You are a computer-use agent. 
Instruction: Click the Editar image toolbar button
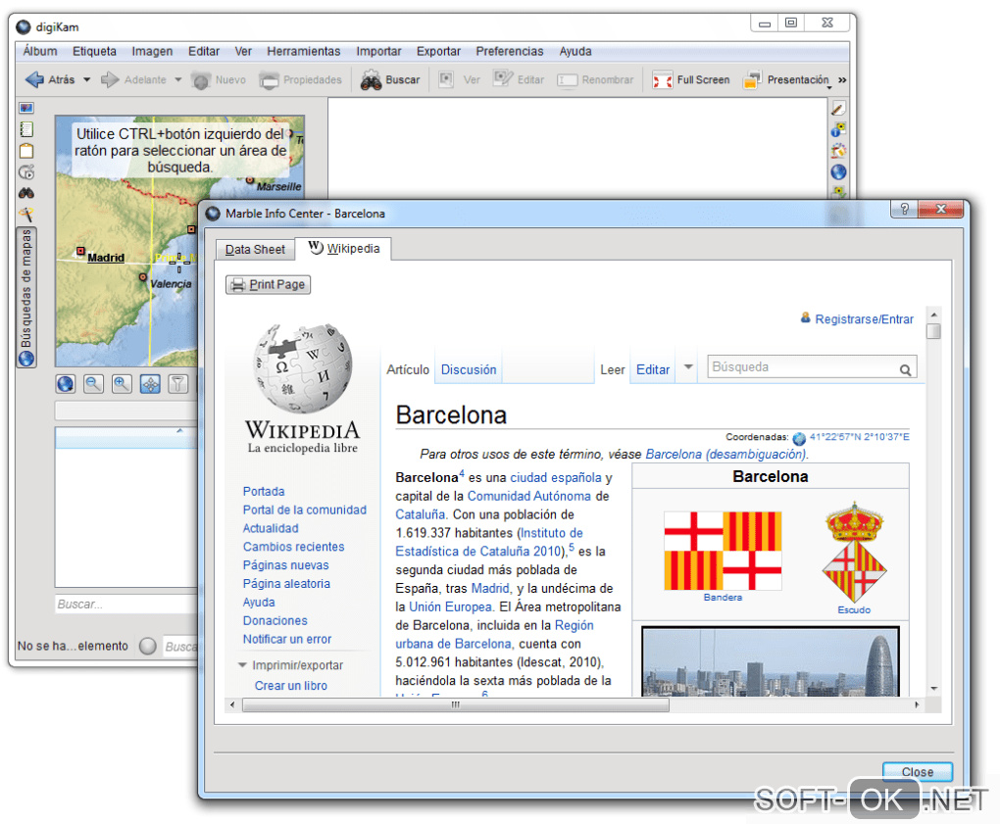(x=520, y=79)
